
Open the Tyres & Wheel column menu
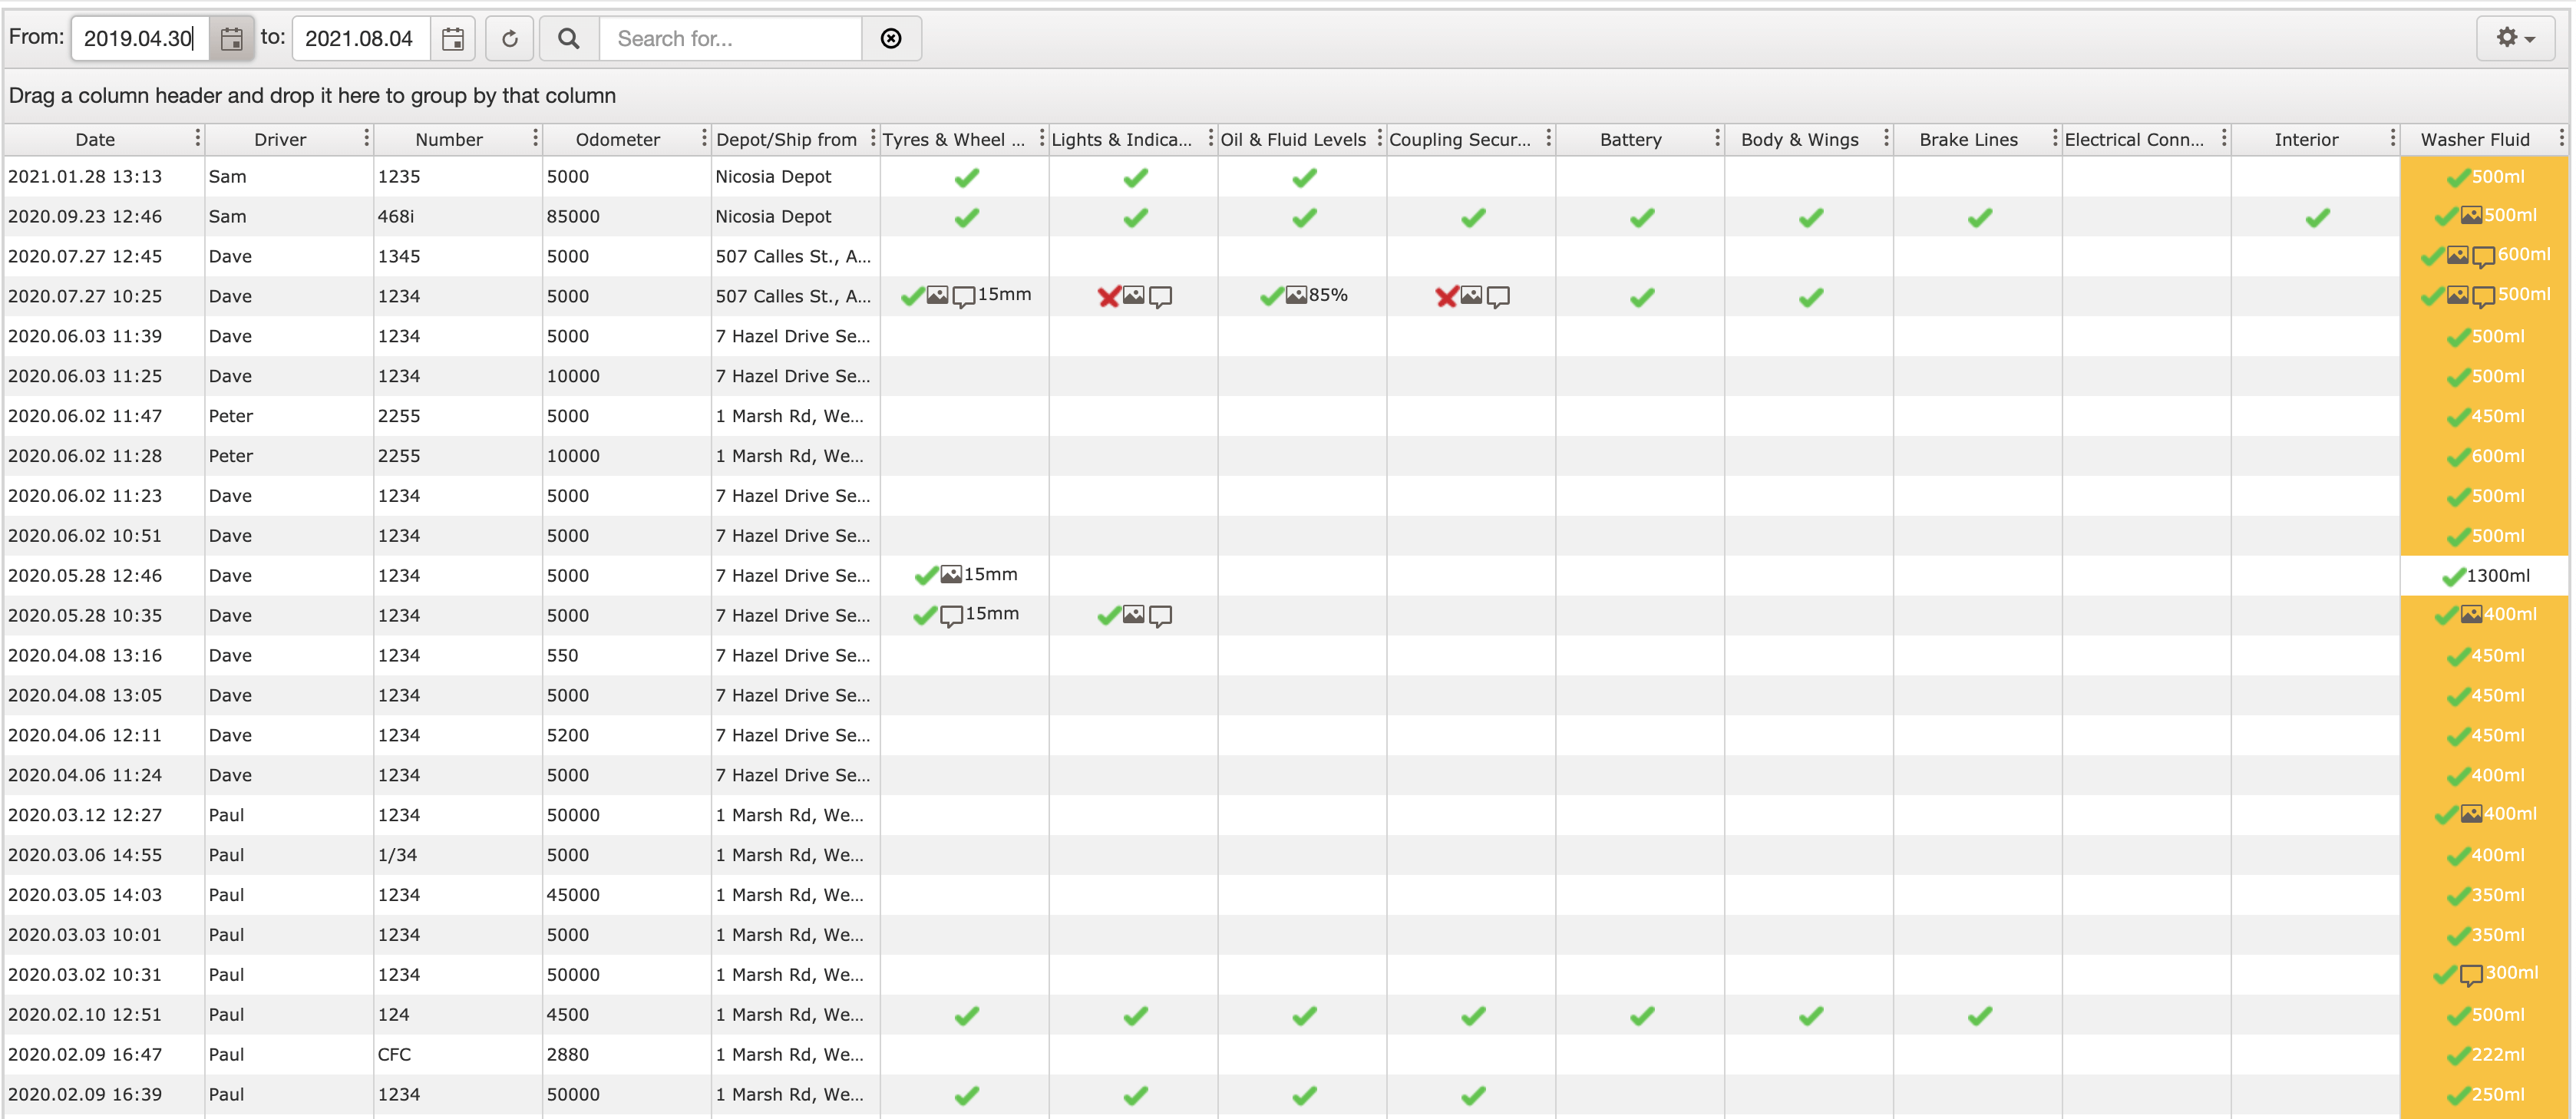point(1042,138)
